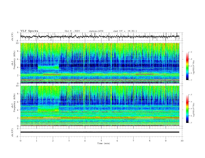Click the "station=ATH" label
205x158 pixels.
96,31
